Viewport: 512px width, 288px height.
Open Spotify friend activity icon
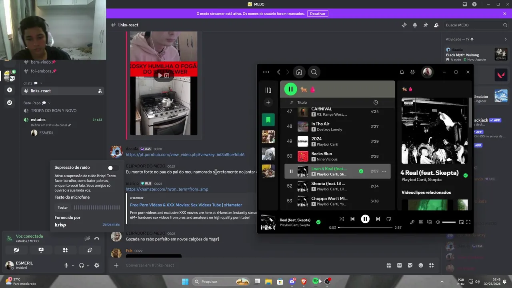[x=412, y=72]
